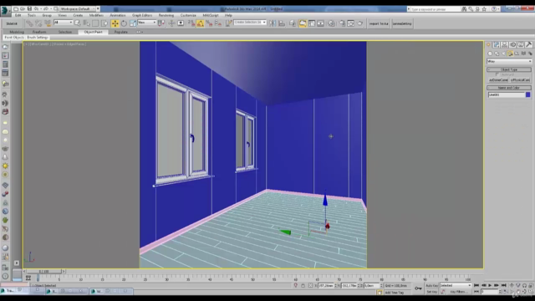Open the reference coordinate system View dropdown
The image size is (535, 301).
[x=147, y=23]
